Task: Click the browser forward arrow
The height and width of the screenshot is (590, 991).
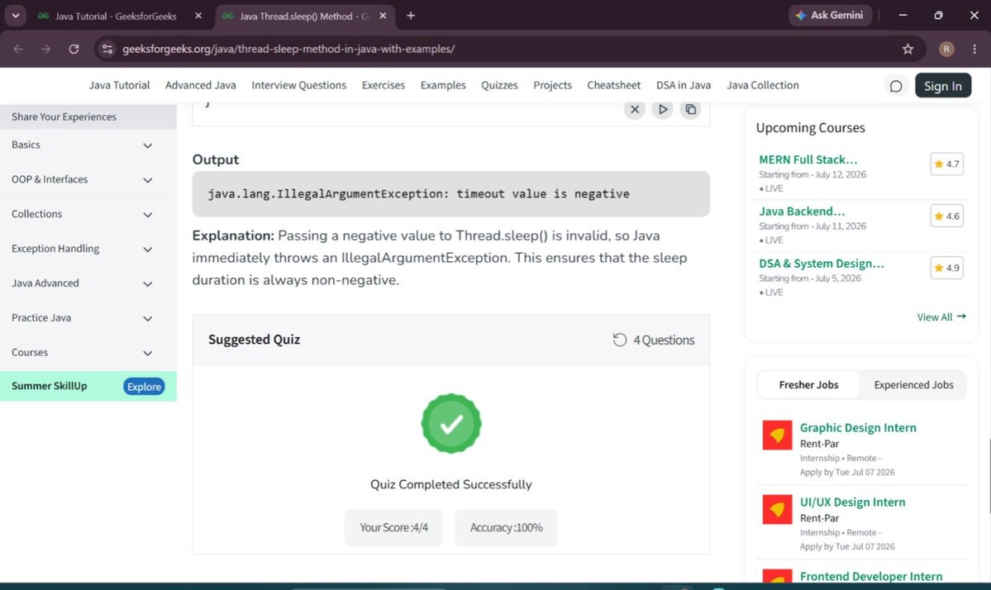Action: pos(45,49)
